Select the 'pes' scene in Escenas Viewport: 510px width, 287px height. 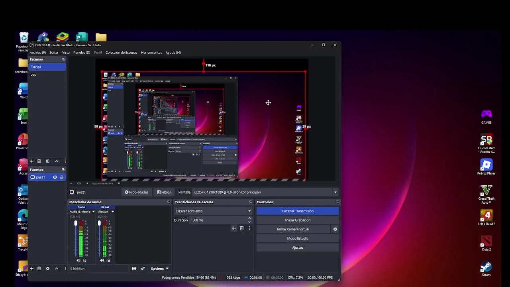point(47,75)
